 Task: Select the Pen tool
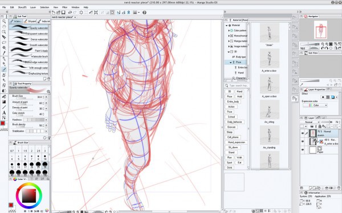pos(4,59)
